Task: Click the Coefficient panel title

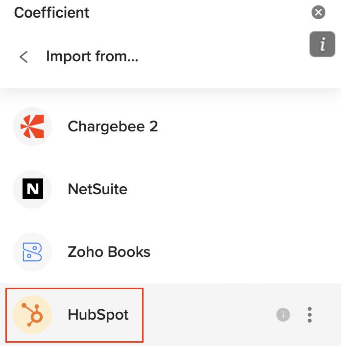Action: tap(52, 12)
